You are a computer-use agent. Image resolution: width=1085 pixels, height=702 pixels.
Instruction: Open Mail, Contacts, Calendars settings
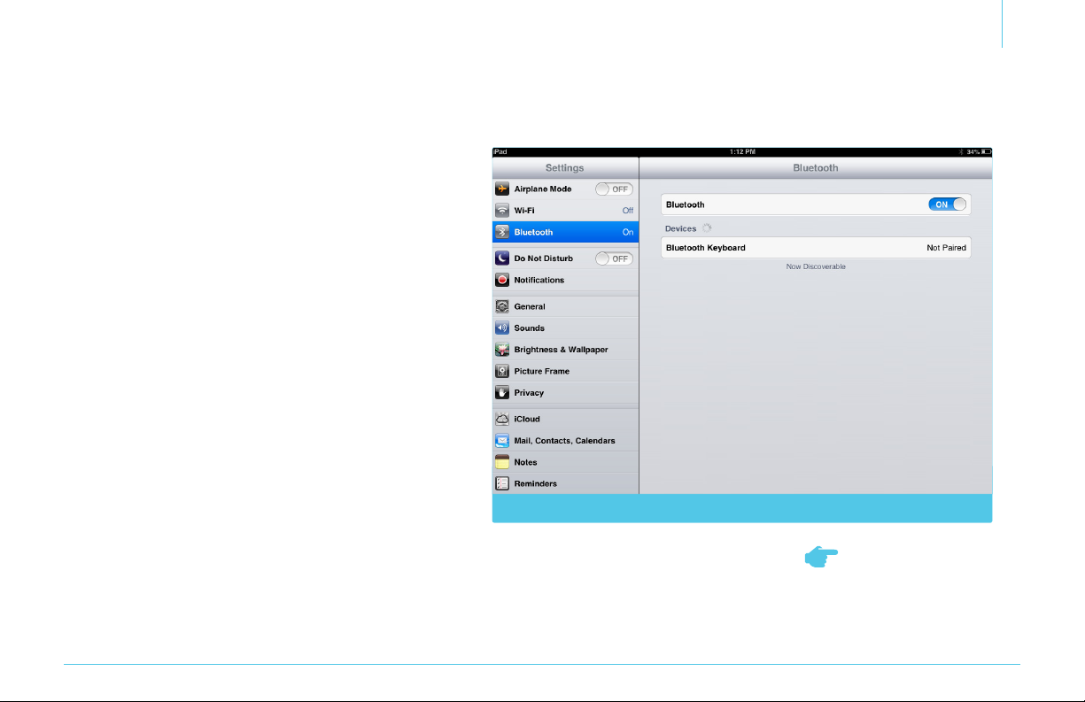tap(565, 440)
